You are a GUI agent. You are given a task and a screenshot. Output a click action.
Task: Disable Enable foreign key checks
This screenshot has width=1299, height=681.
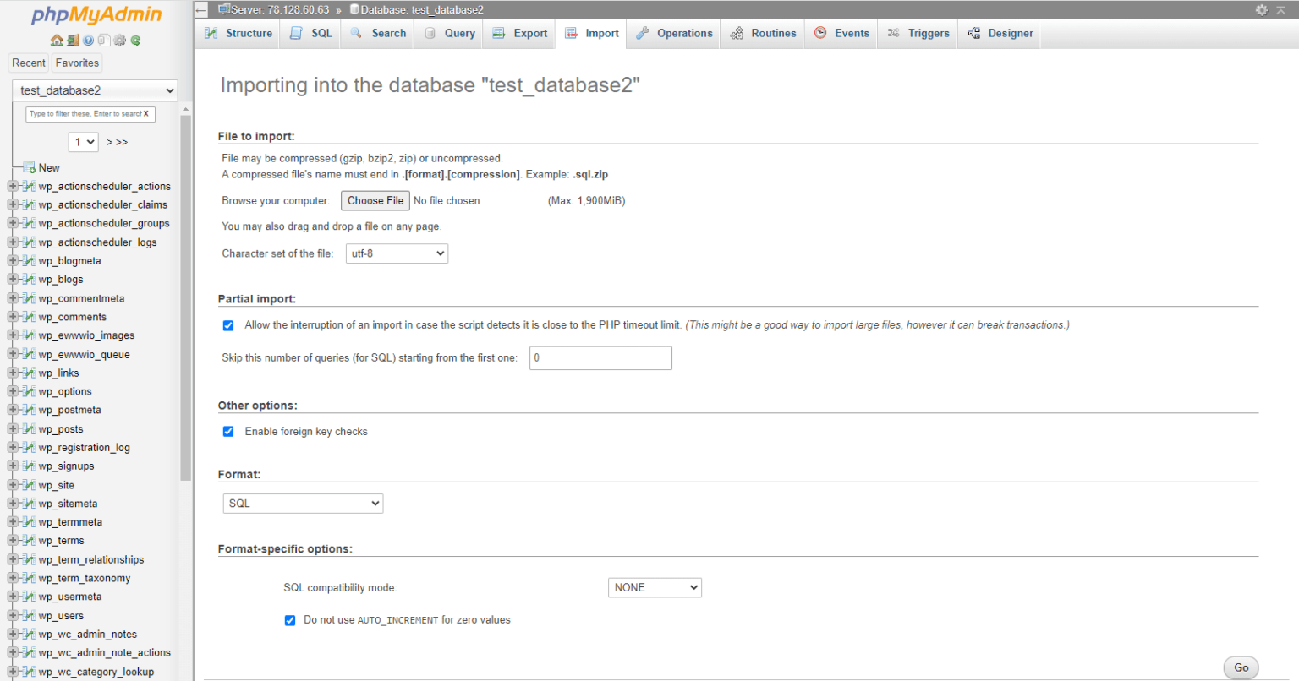tap(228, 431)
